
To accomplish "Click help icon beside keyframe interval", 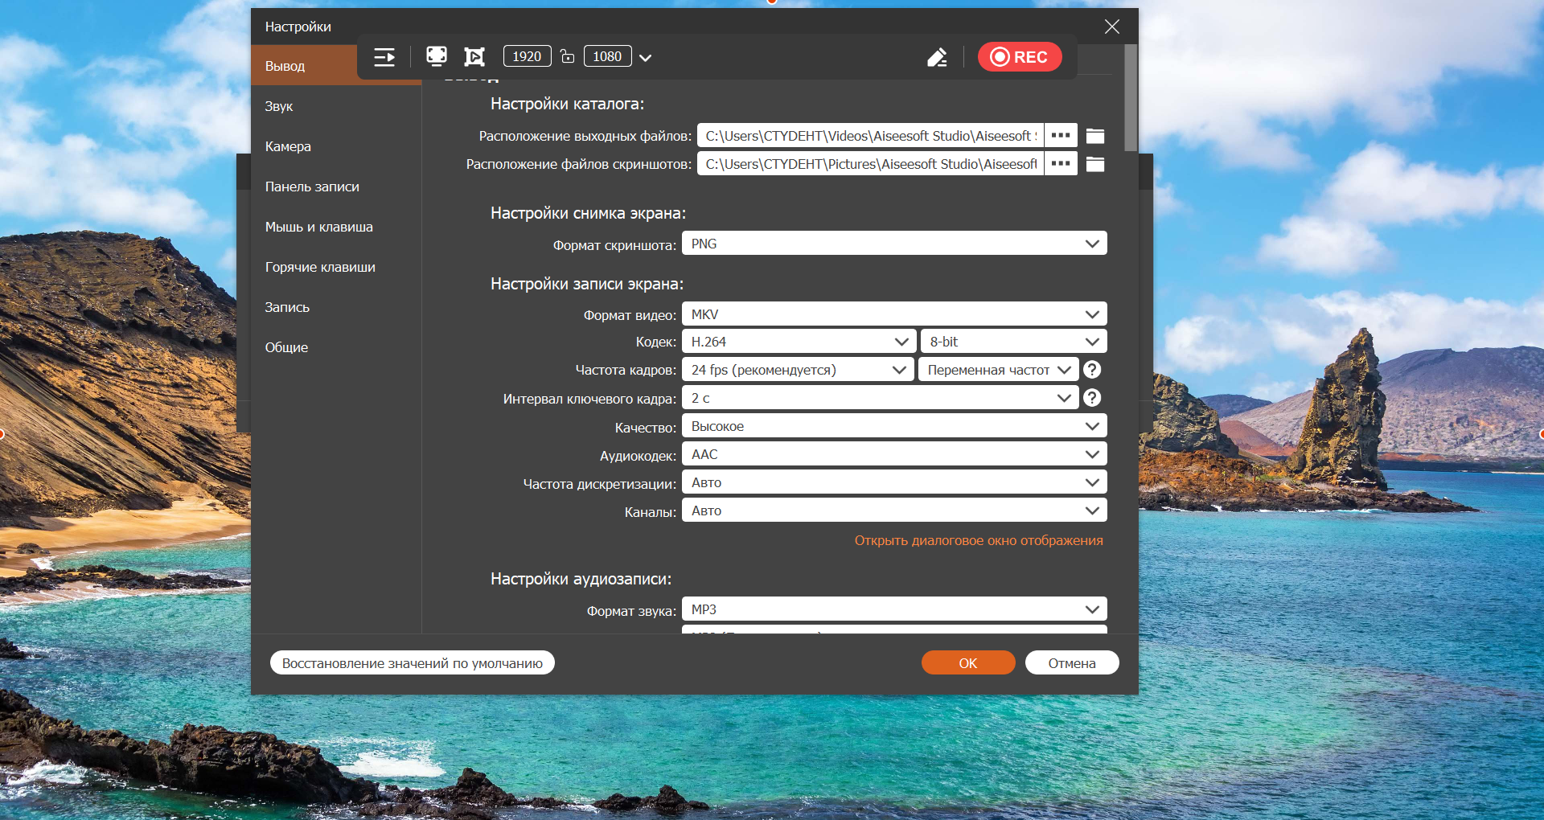I will (x=1092, y=398).
